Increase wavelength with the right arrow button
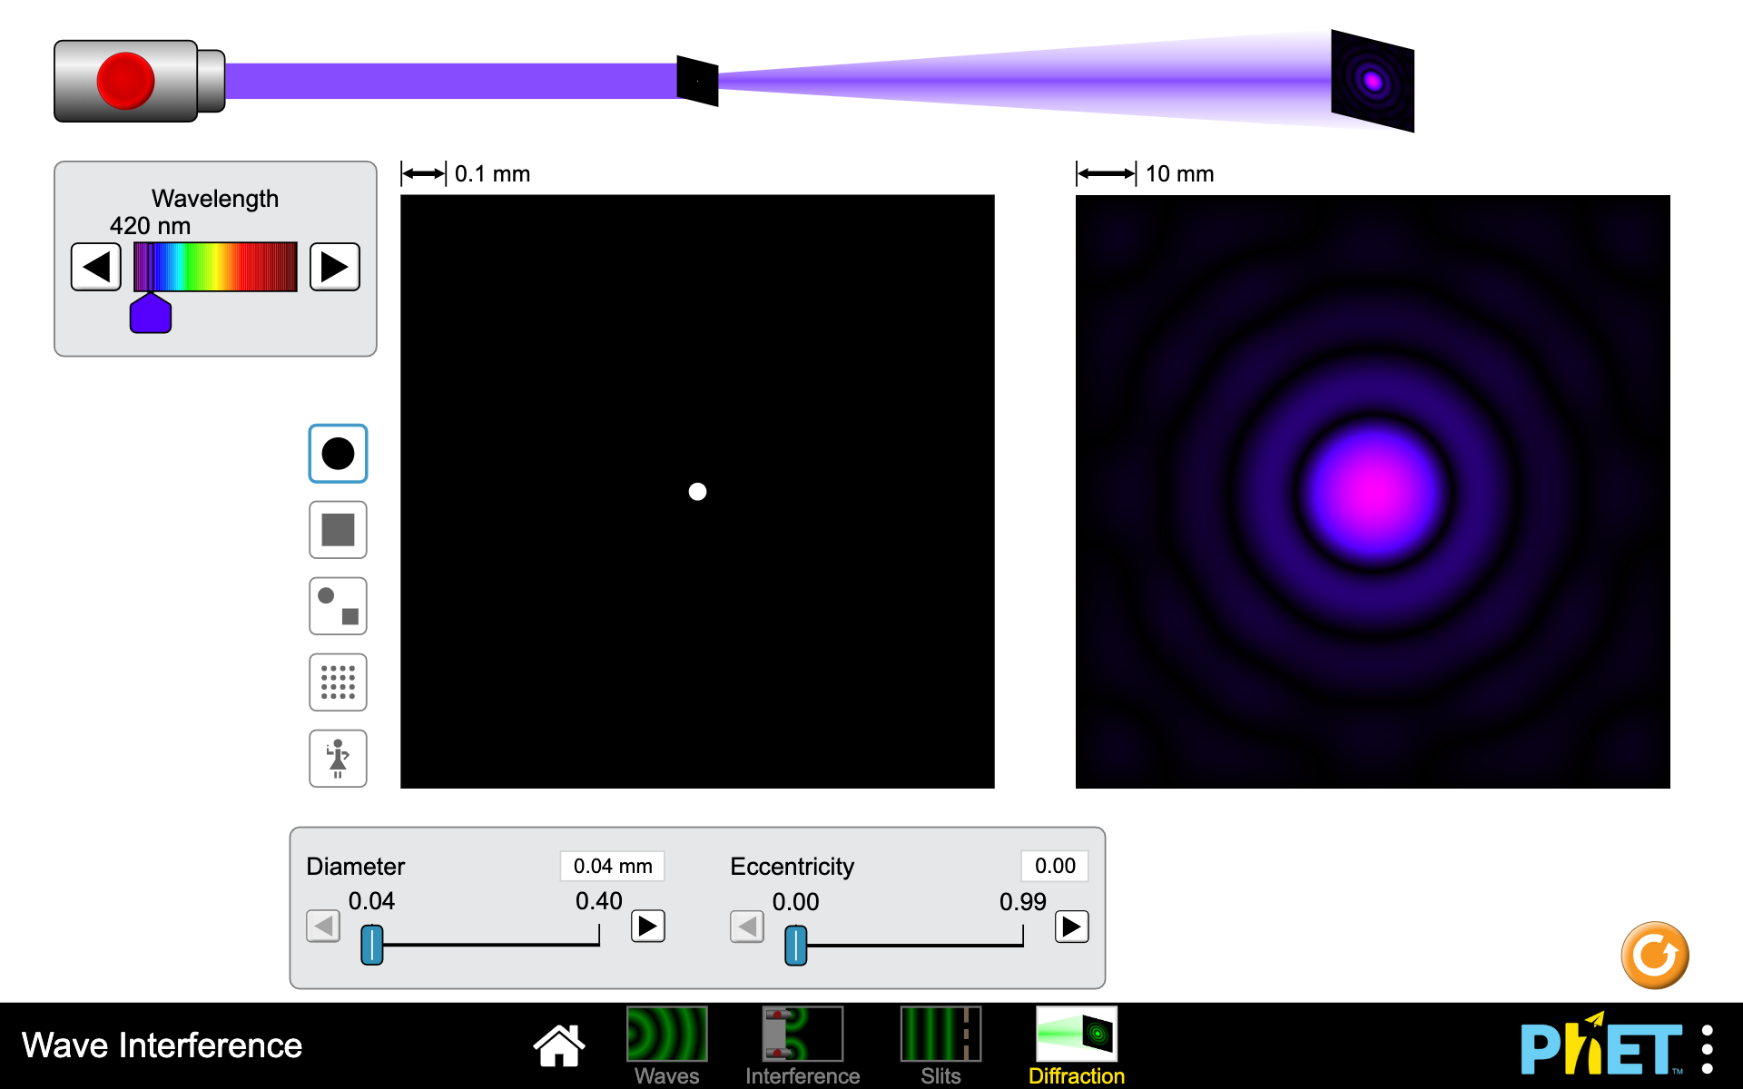Image resolution: width=1743 pixels, height=1089 pixels. click(x=334, y=266)
